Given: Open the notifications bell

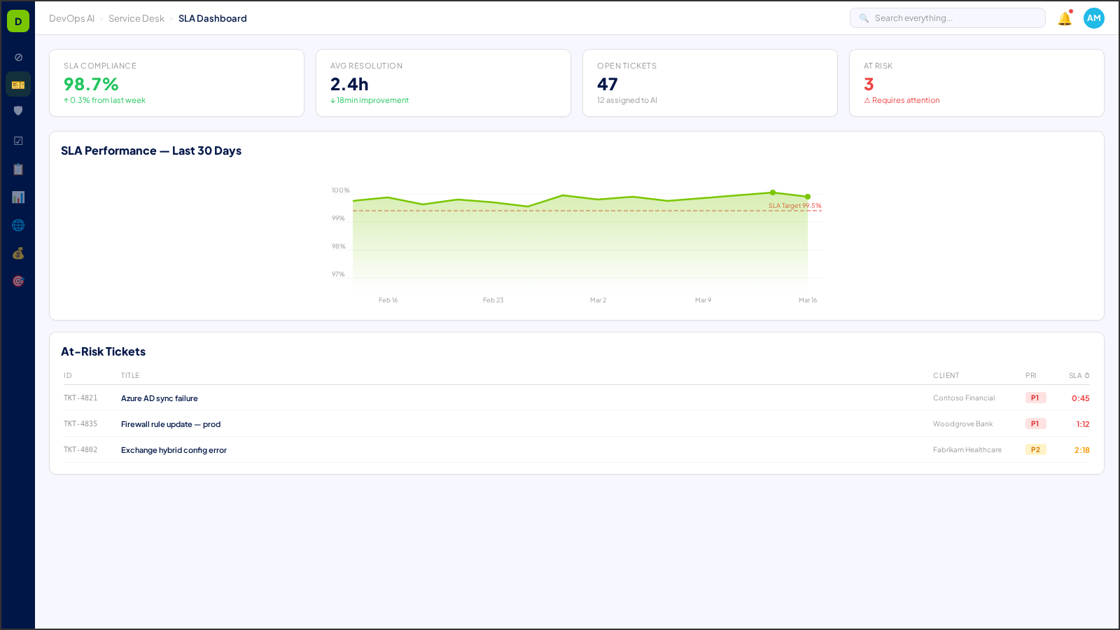Looking at the screenshot, I should click(1065, 18).
